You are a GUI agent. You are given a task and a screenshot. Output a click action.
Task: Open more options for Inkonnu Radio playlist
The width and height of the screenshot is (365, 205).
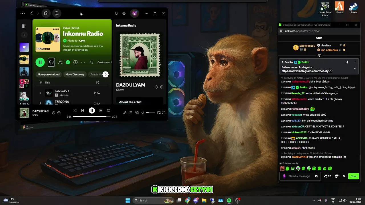(83, 62)
